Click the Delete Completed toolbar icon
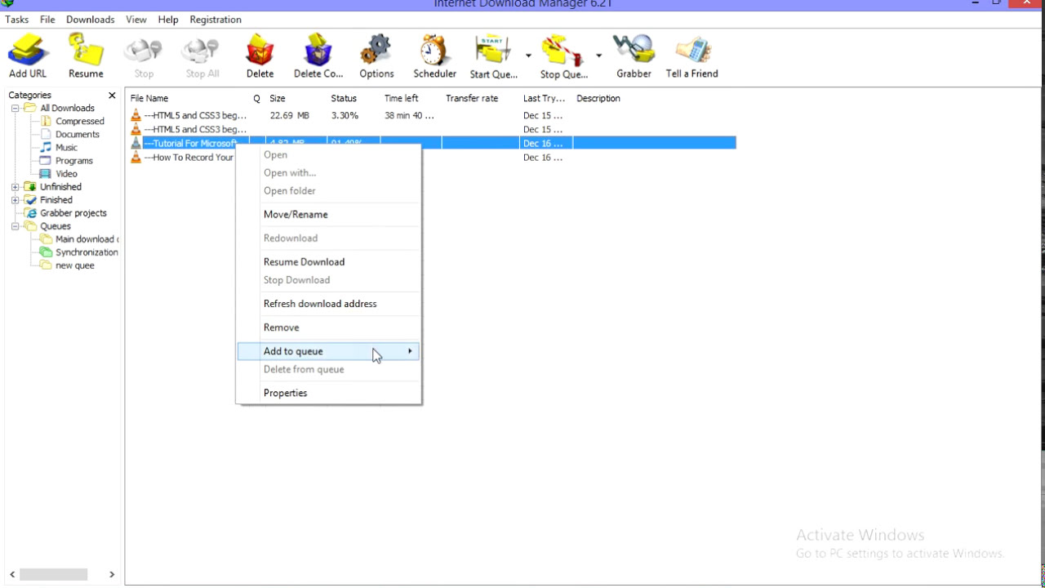 [318, 56]
